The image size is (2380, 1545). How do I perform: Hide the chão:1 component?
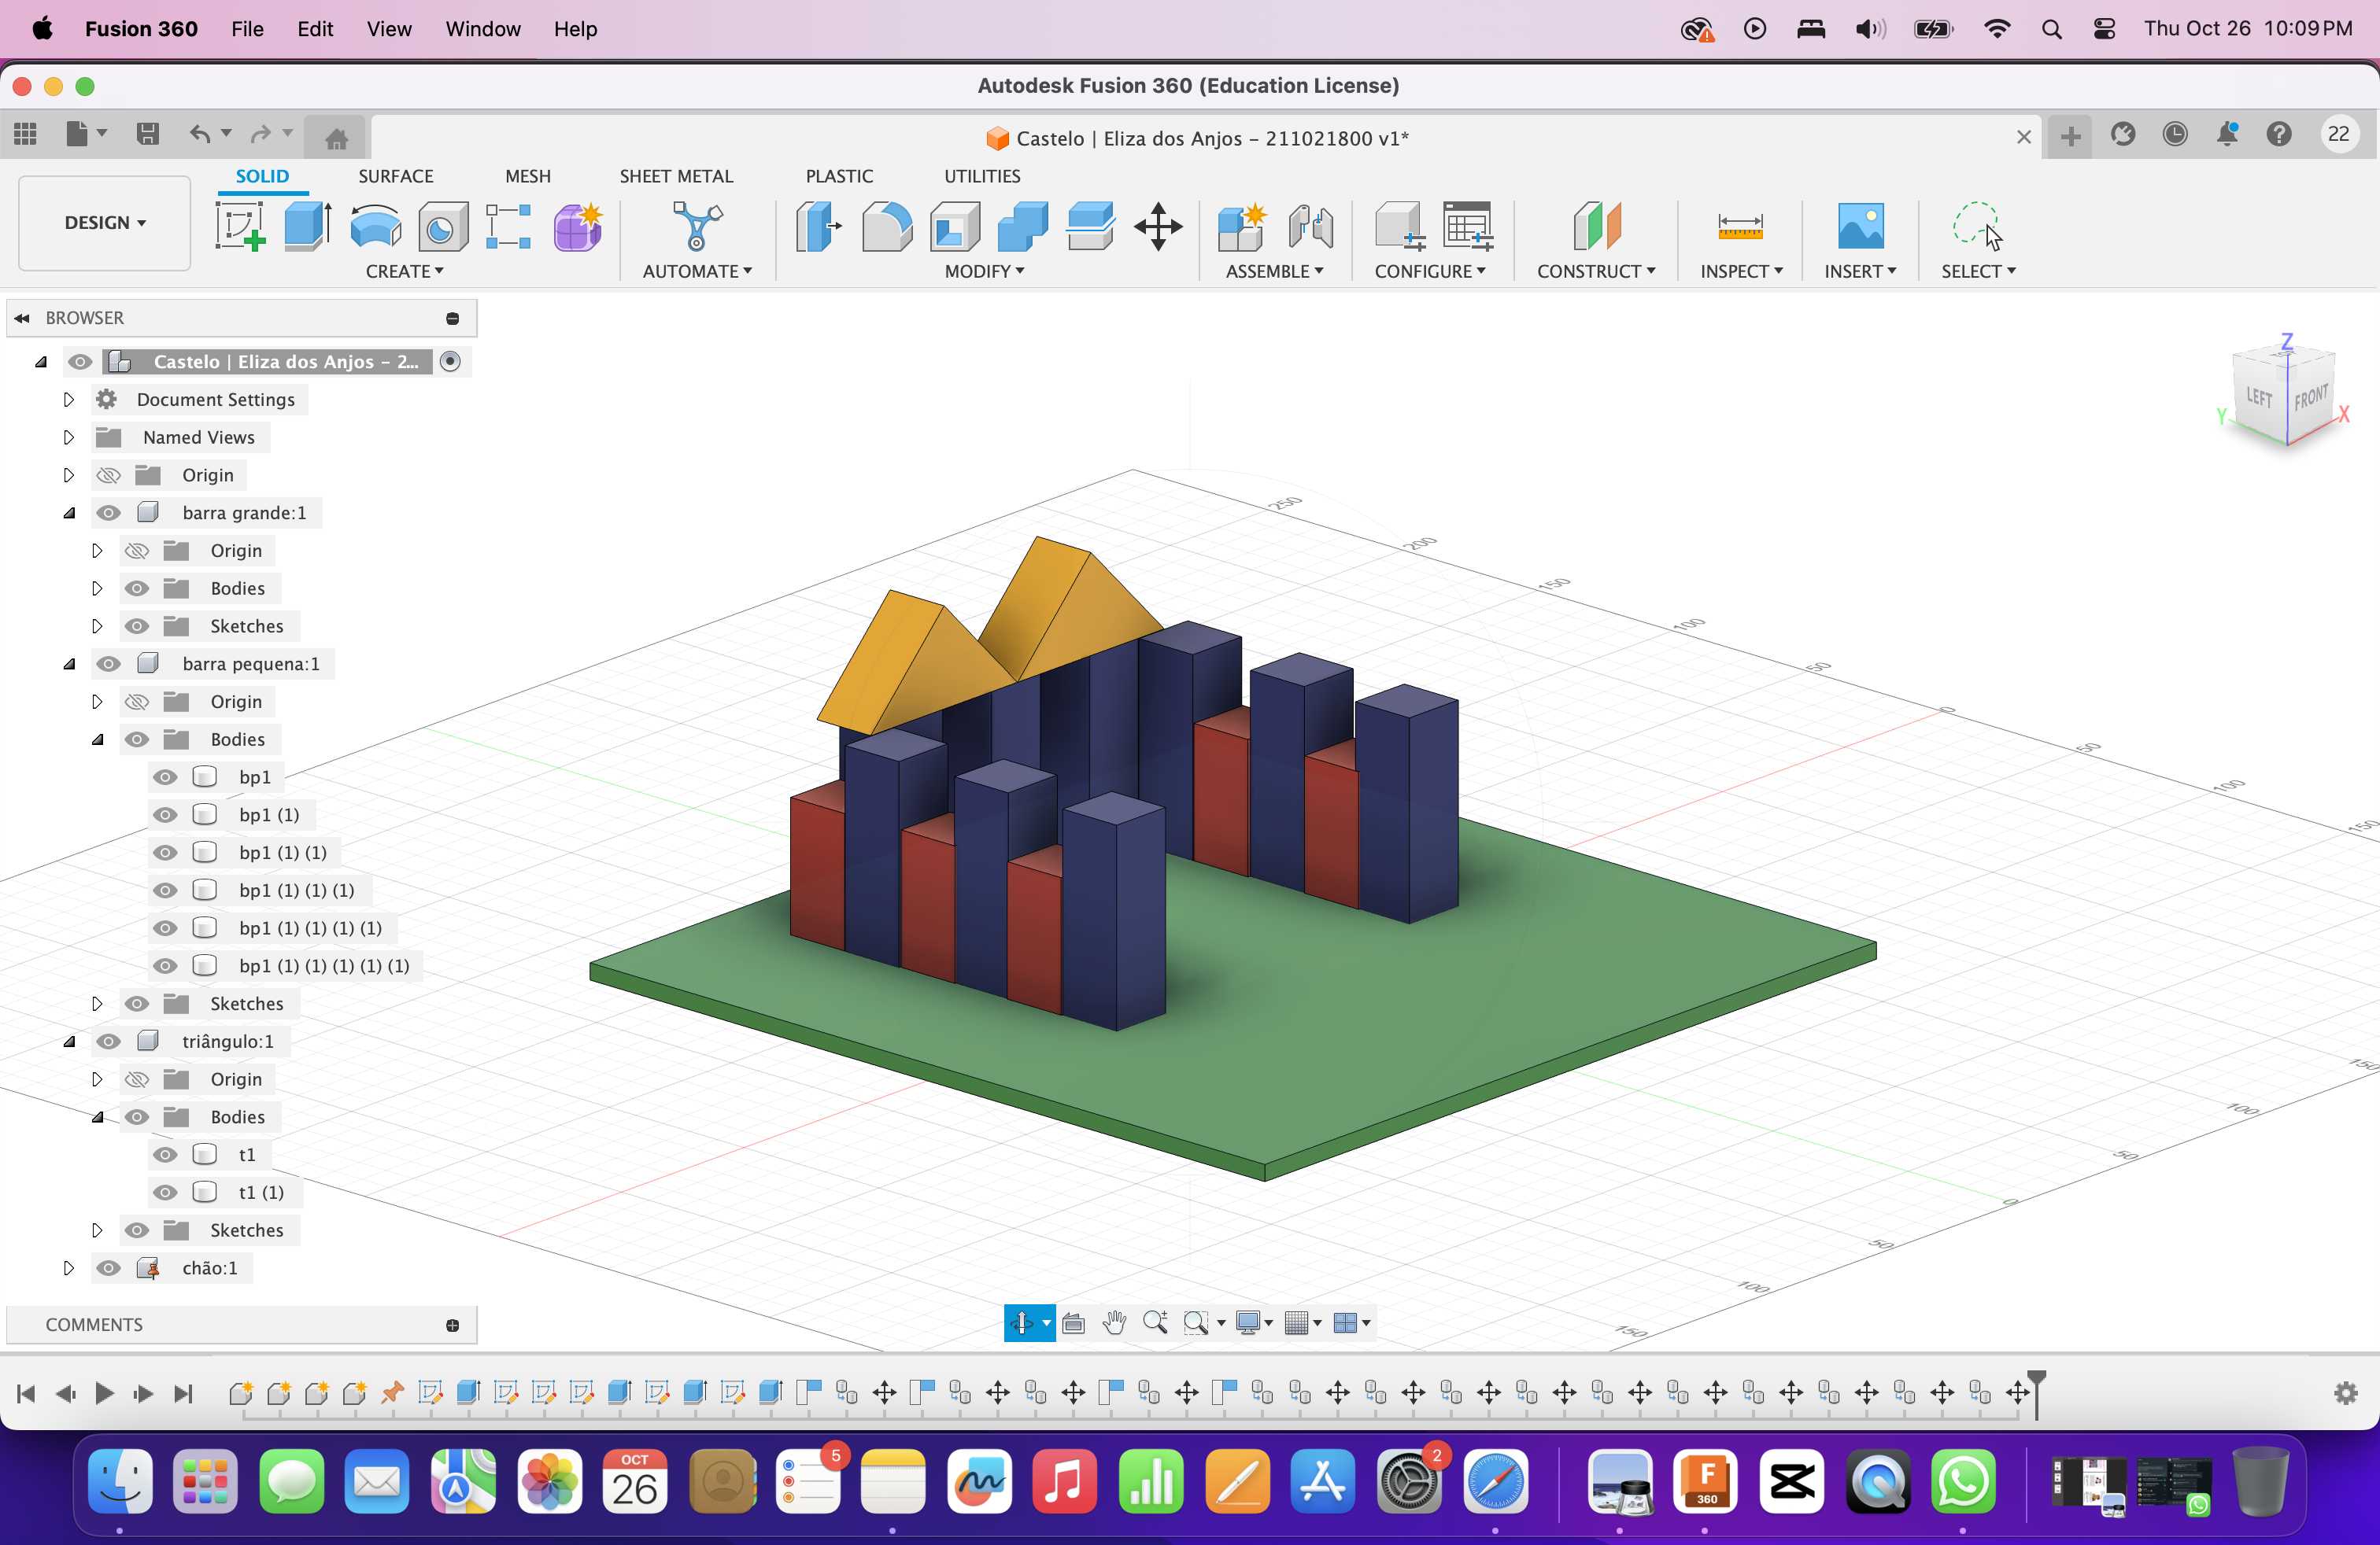109,1268
